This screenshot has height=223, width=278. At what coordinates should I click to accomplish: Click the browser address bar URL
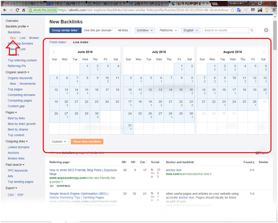(143, 10)
